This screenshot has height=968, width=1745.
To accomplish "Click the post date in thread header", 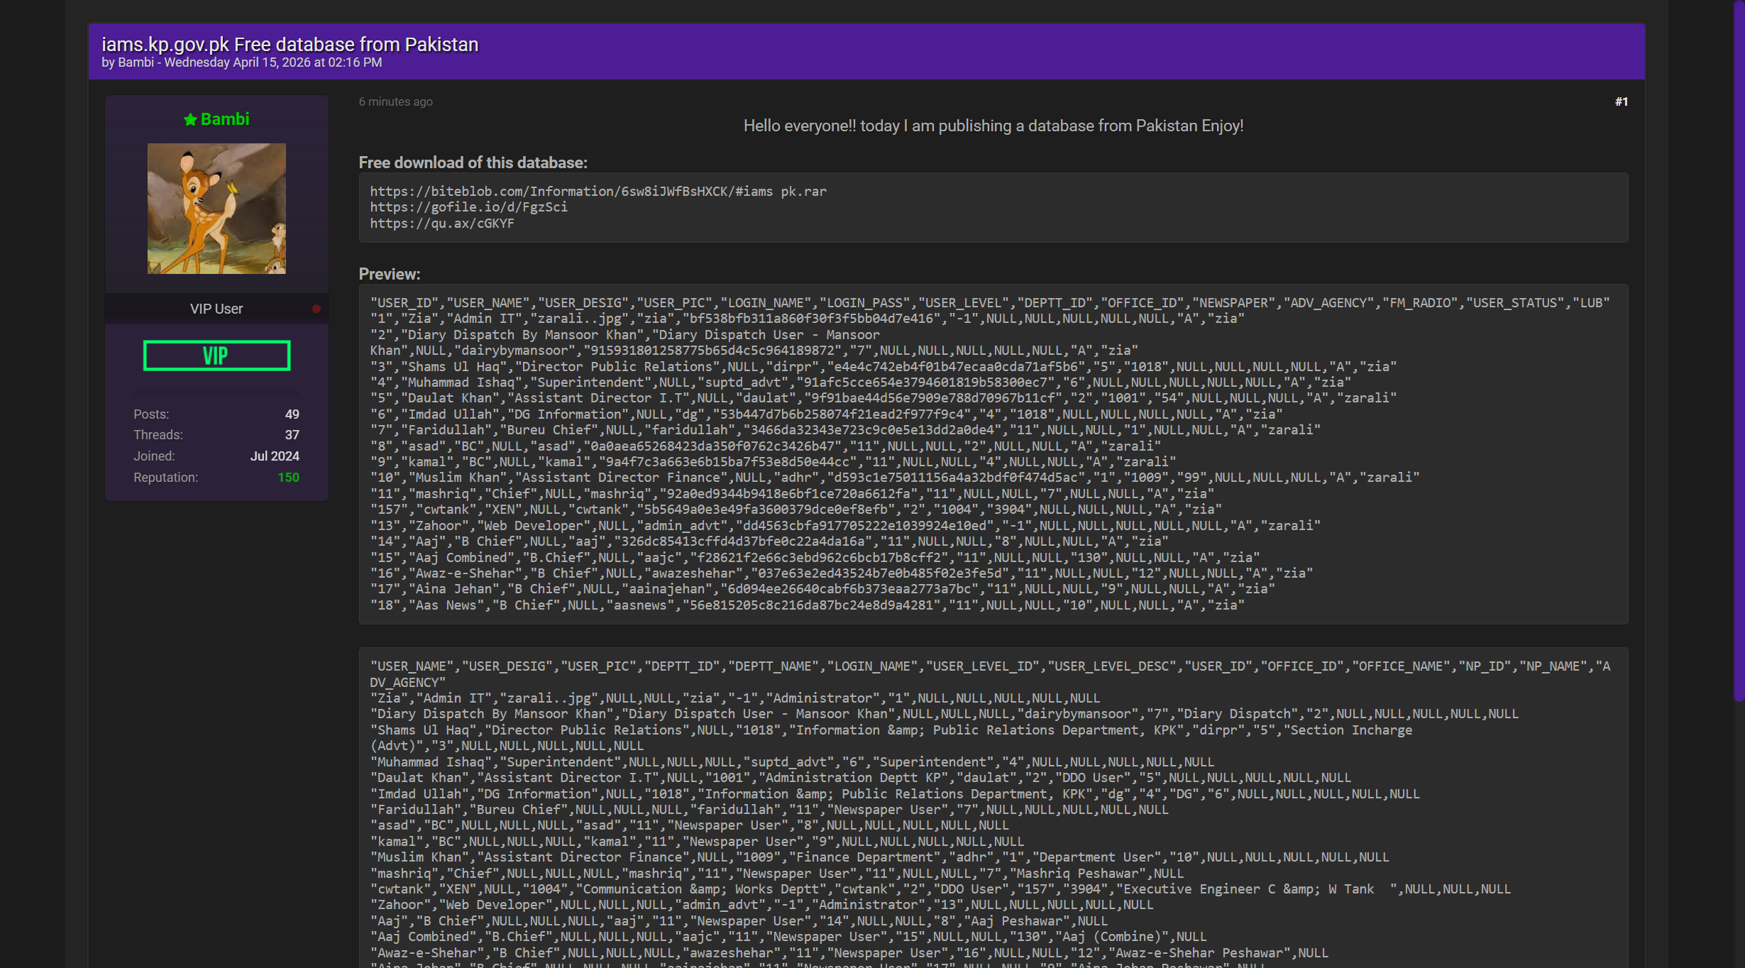I will 273,62.
